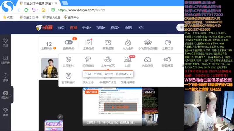Viewport: 234px width, 131px height.
Task: Open the 白鲨念旧N9 bookmark
Action: (29, 17)
